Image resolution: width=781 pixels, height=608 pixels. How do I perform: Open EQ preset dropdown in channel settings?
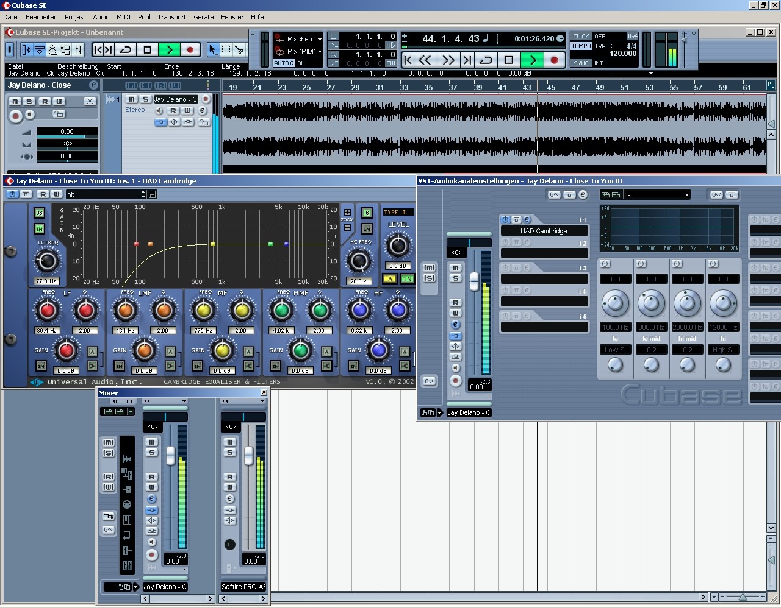[x=686, y=195]
